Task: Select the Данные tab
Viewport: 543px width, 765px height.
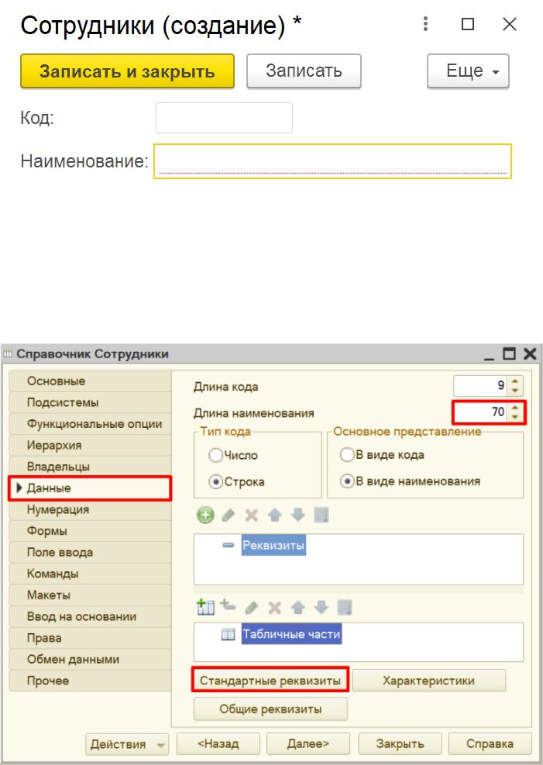Action: click(90, 488)
